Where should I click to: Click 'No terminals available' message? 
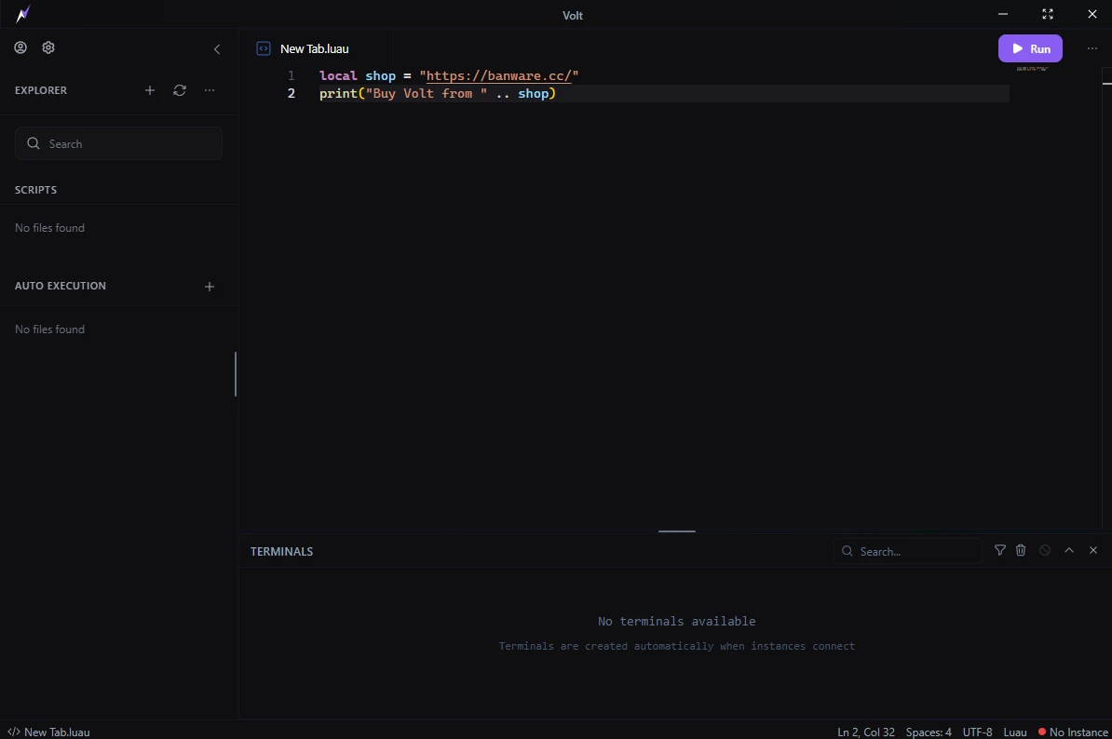click(676, 622)
